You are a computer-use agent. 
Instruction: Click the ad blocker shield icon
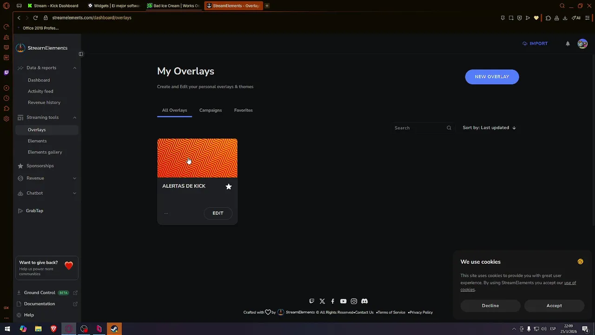519,18
